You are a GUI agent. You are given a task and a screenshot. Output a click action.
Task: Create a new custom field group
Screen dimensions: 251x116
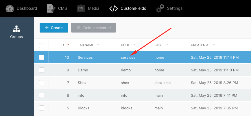click(x=54, y=28)
